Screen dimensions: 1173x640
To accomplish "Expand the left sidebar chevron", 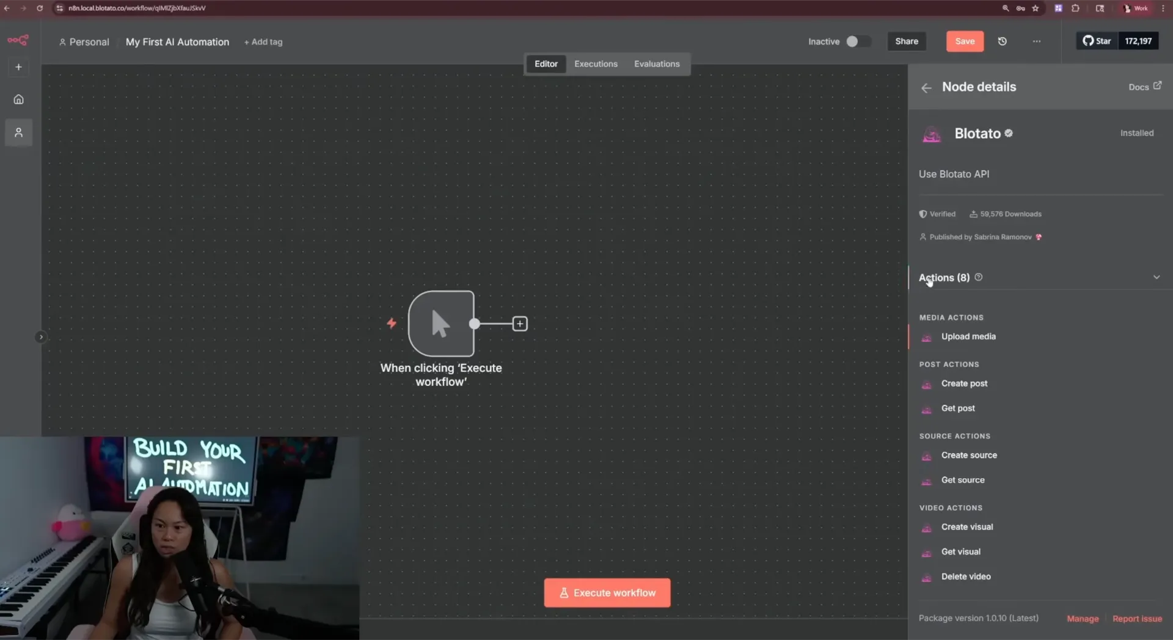I will pyautogui.click(x=41, y=337).
